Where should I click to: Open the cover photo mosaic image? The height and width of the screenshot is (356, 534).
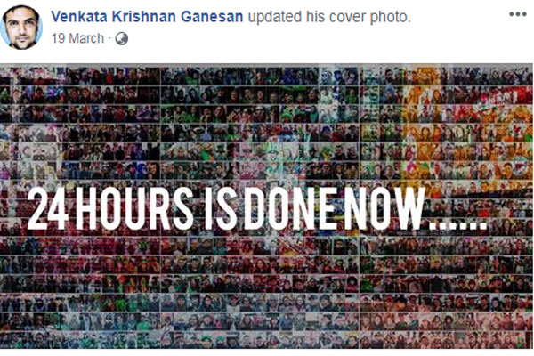coord(267,206)
